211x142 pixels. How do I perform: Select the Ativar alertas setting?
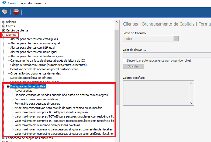23,91
